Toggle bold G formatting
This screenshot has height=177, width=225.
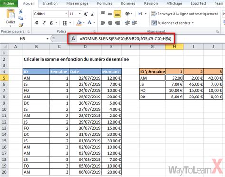click(37, 23)
